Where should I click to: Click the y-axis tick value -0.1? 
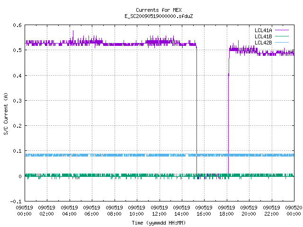tap(16, 201)
